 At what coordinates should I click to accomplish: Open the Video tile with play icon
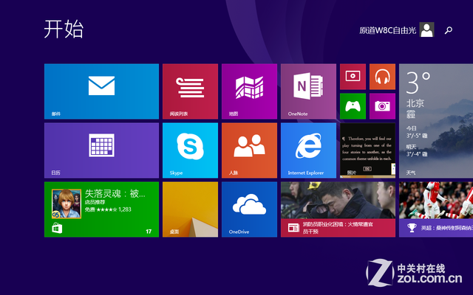tap(353, 77)
